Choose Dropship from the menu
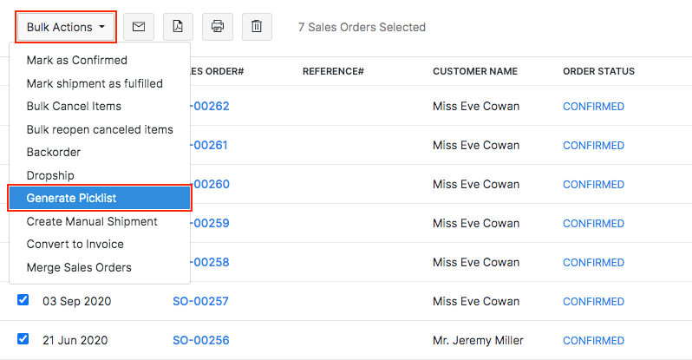 (51, 175)
